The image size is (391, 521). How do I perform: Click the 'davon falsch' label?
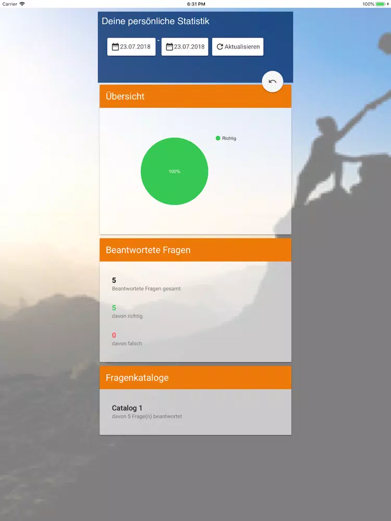tap(127, 343)
